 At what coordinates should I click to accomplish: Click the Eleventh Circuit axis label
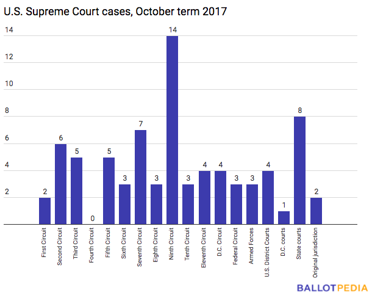[x=203, y=247]
